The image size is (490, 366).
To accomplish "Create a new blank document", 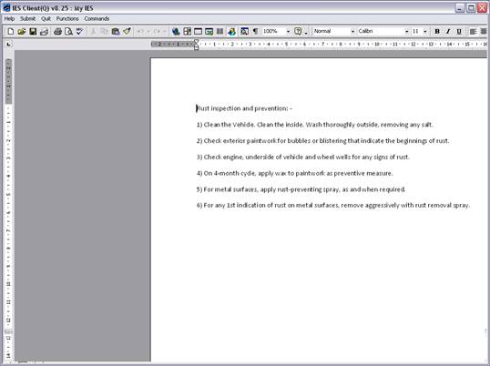I will pyautogui.click(x=11, y=31).
